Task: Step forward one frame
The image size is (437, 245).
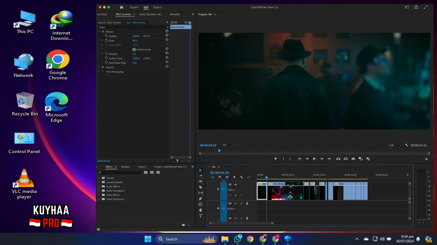Action: [322, 159]
